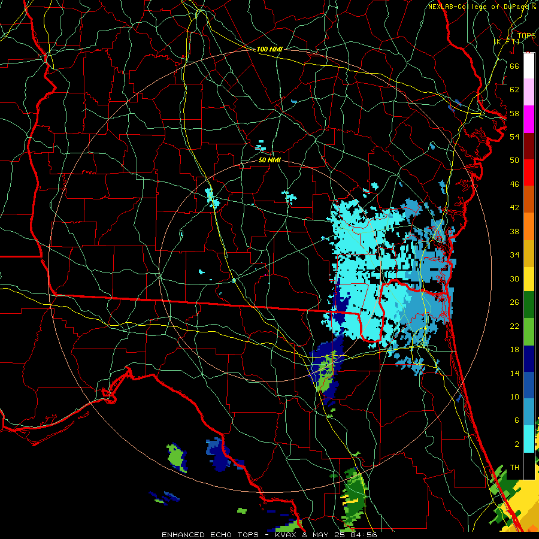Click the white swatch in the tops legend

(x=529, y=66)
